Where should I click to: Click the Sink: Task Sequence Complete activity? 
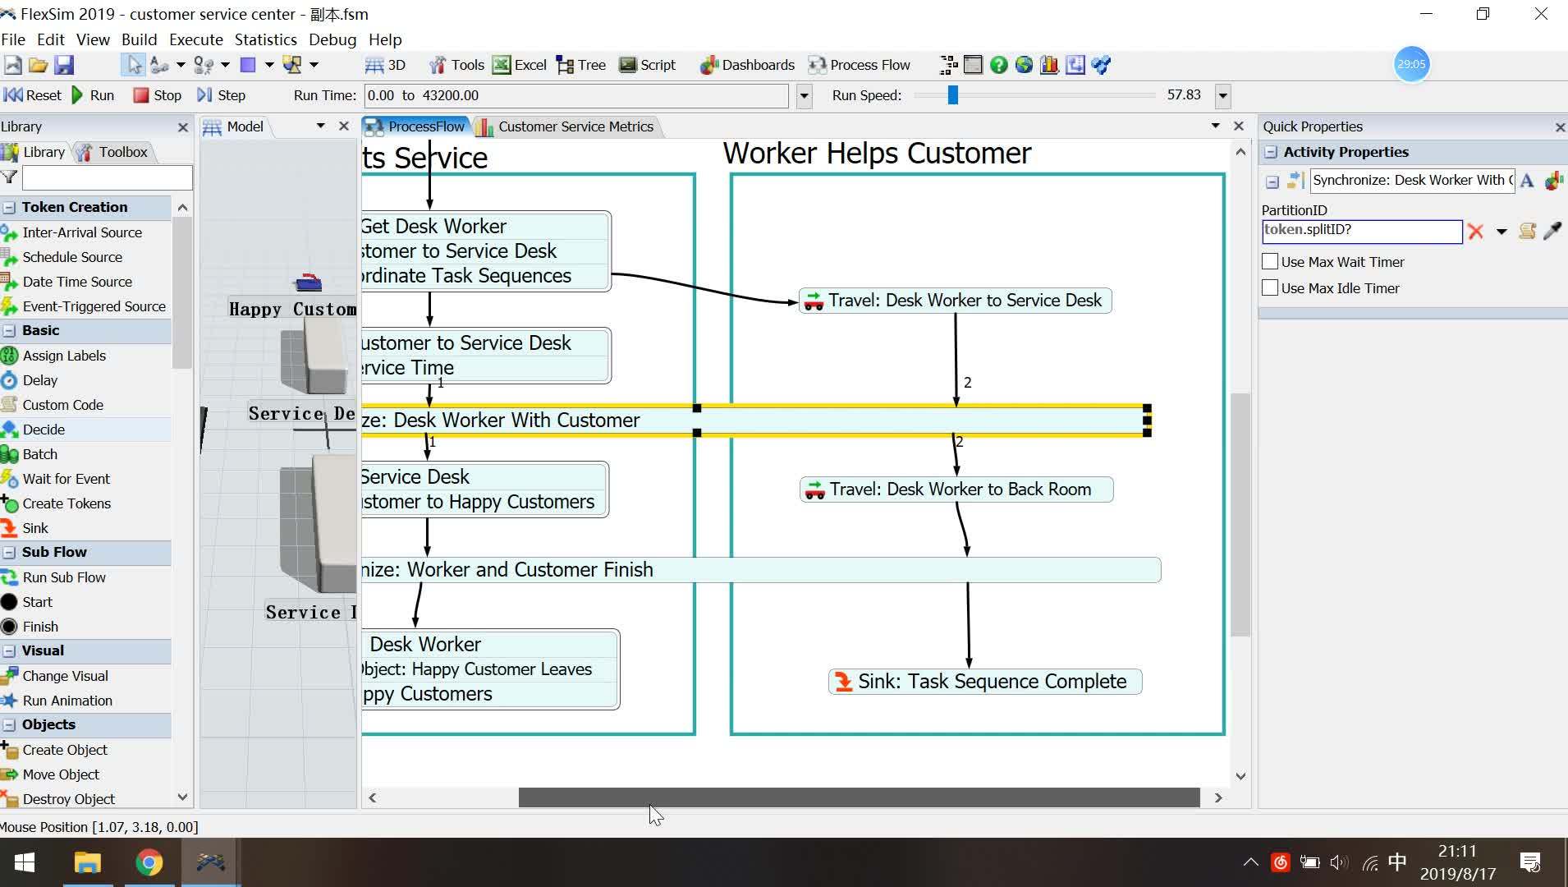tap(985, 682)
